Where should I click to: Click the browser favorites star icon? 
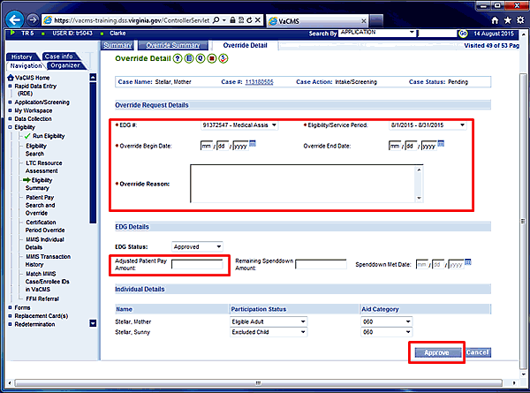point(507,18)
